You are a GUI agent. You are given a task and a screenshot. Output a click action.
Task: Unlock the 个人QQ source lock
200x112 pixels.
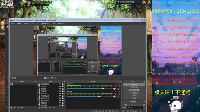(x=63, y=86)
